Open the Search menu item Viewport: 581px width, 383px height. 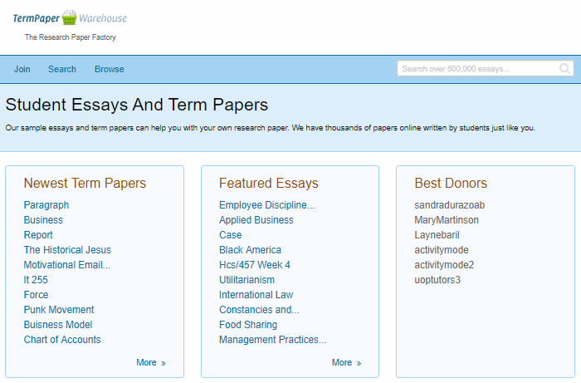(x=62, y=69)
